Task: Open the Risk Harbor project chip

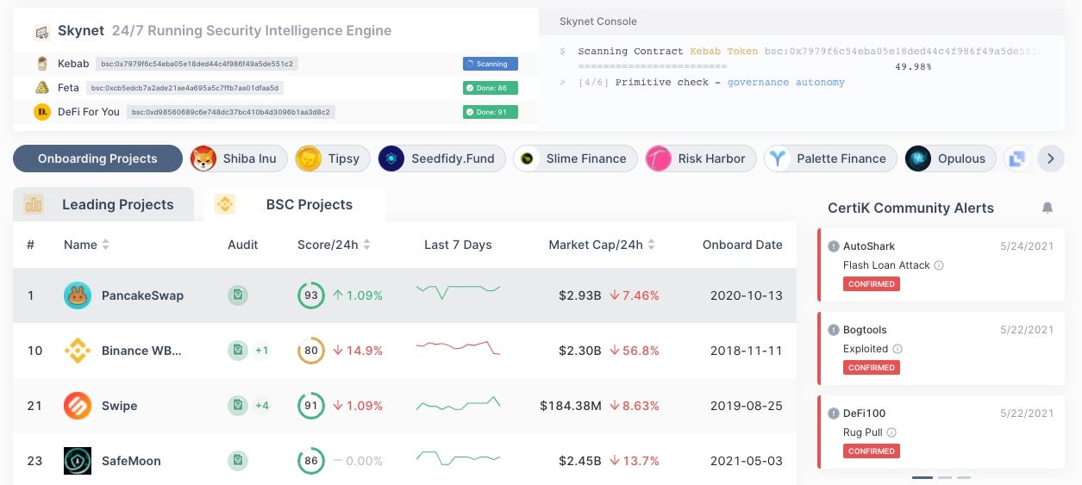Action: click(701, 159)
